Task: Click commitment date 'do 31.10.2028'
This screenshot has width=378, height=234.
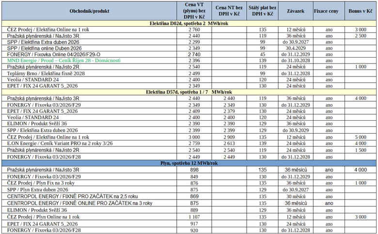Action: point(296,61)
